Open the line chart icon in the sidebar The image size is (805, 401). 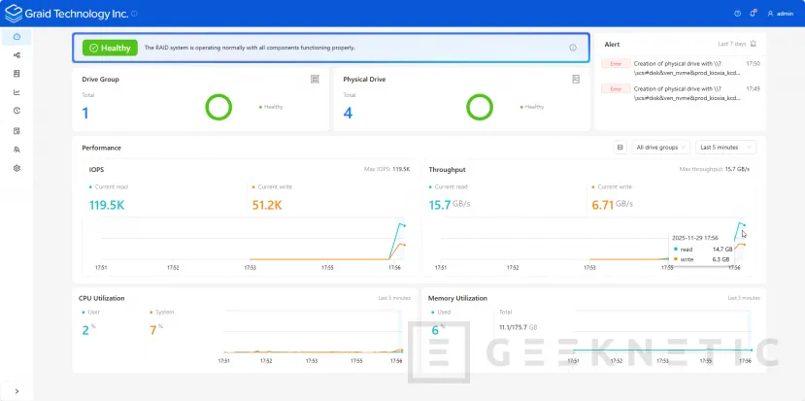[17, 92]
